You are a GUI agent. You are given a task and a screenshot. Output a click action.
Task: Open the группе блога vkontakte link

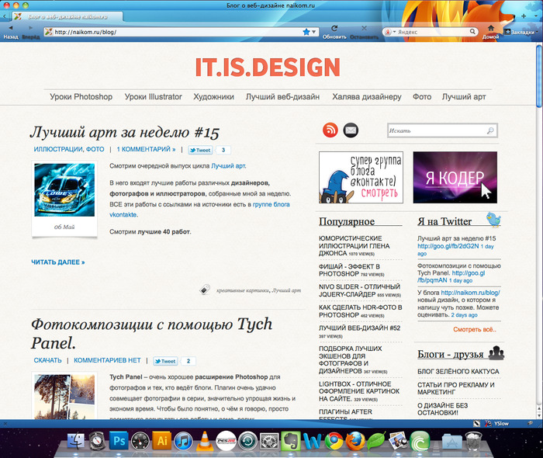click(271, 204)
